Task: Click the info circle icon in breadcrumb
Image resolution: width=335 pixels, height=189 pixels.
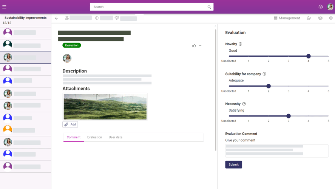Action: pos(97,18)
